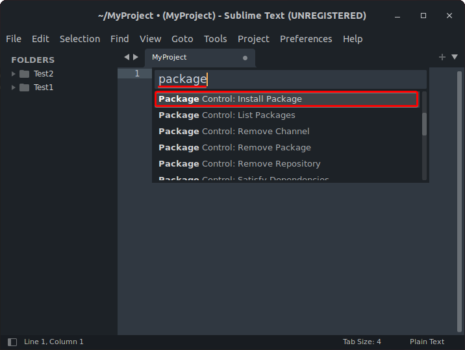Open the Find menu
Screen dimensions: 465x350
119,39
